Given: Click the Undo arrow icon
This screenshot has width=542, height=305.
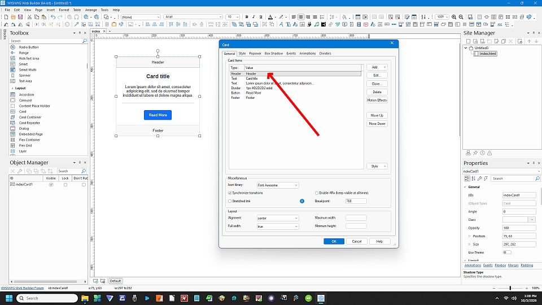Looking at the screenshot, I should coord(53,17).
